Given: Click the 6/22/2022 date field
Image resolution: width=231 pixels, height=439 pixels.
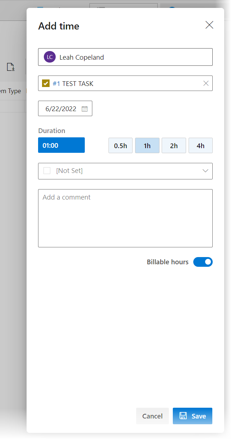Looking at the screenshot, I should point(65,109).
